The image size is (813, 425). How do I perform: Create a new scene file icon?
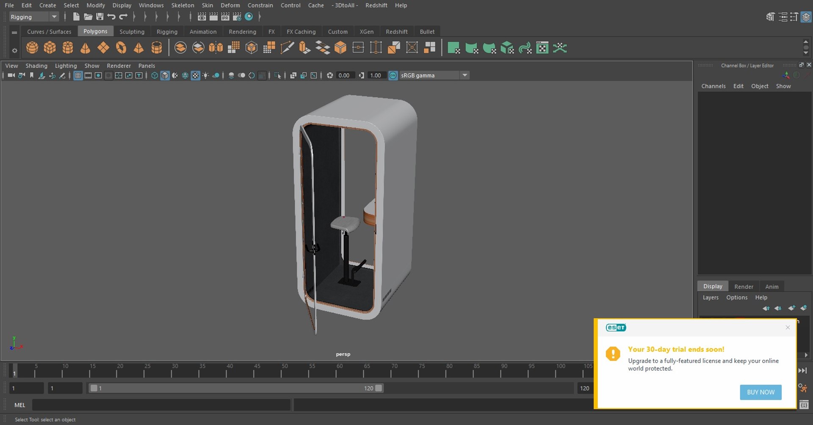(x=76, y=17)
